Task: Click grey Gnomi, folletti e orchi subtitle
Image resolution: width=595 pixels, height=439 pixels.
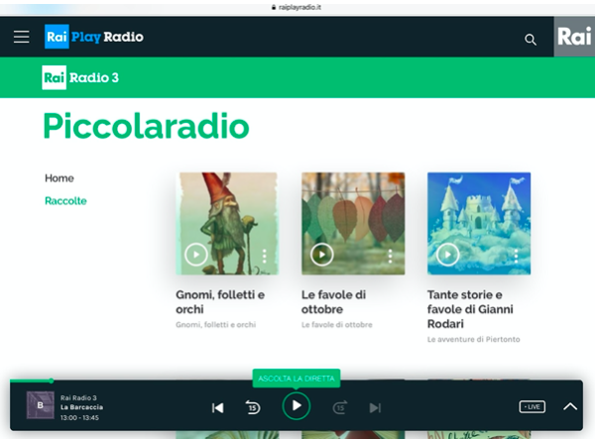Action: click(x=216, y=324)
